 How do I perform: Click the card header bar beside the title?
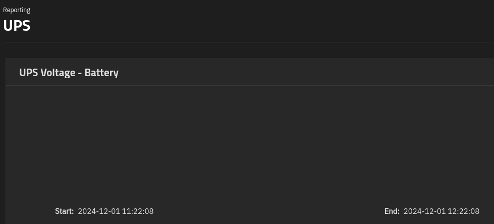click(306, 73)
